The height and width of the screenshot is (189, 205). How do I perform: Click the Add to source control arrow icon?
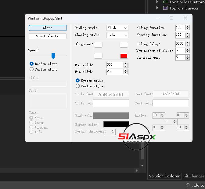188,185
